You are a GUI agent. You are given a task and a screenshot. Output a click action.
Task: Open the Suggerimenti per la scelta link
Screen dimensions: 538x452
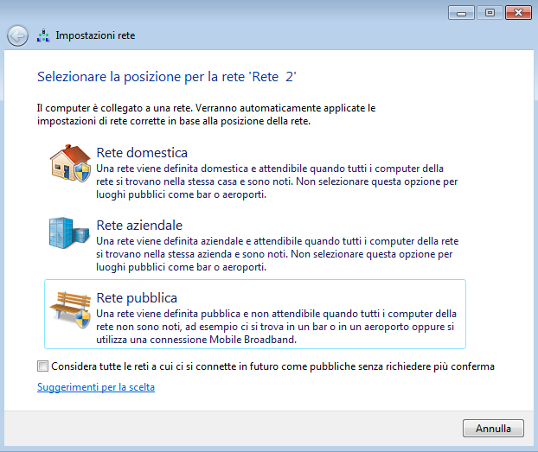point(96,387)
